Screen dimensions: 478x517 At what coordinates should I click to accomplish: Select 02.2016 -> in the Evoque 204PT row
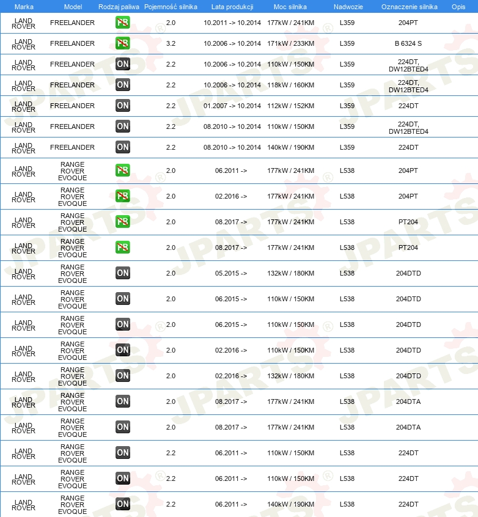(231, 197)
